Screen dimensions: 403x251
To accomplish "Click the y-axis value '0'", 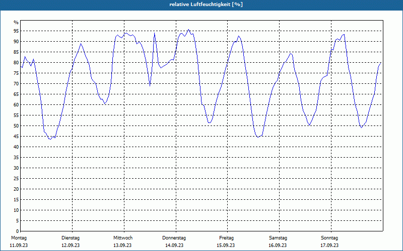I will pyautogui.click(x=17, y=231).
